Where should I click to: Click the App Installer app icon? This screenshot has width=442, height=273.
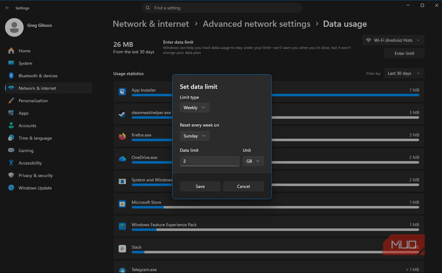pos(122,92)
